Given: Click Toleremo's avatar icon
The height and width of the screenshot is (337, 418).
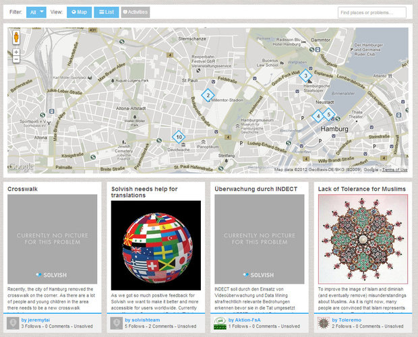Looking at the screenshot, I should click(324, 323).
